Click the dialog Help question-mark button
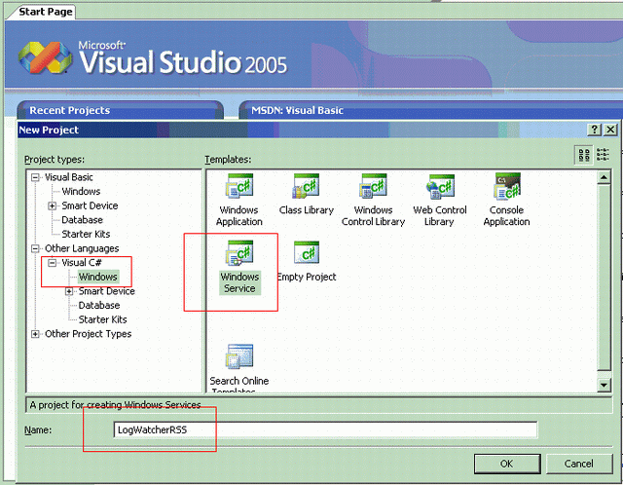Screen dimensions: 623x485 point(594,130)
